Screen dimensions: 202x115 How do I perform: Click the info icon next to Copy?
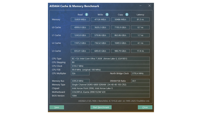[x=127, y=15]
